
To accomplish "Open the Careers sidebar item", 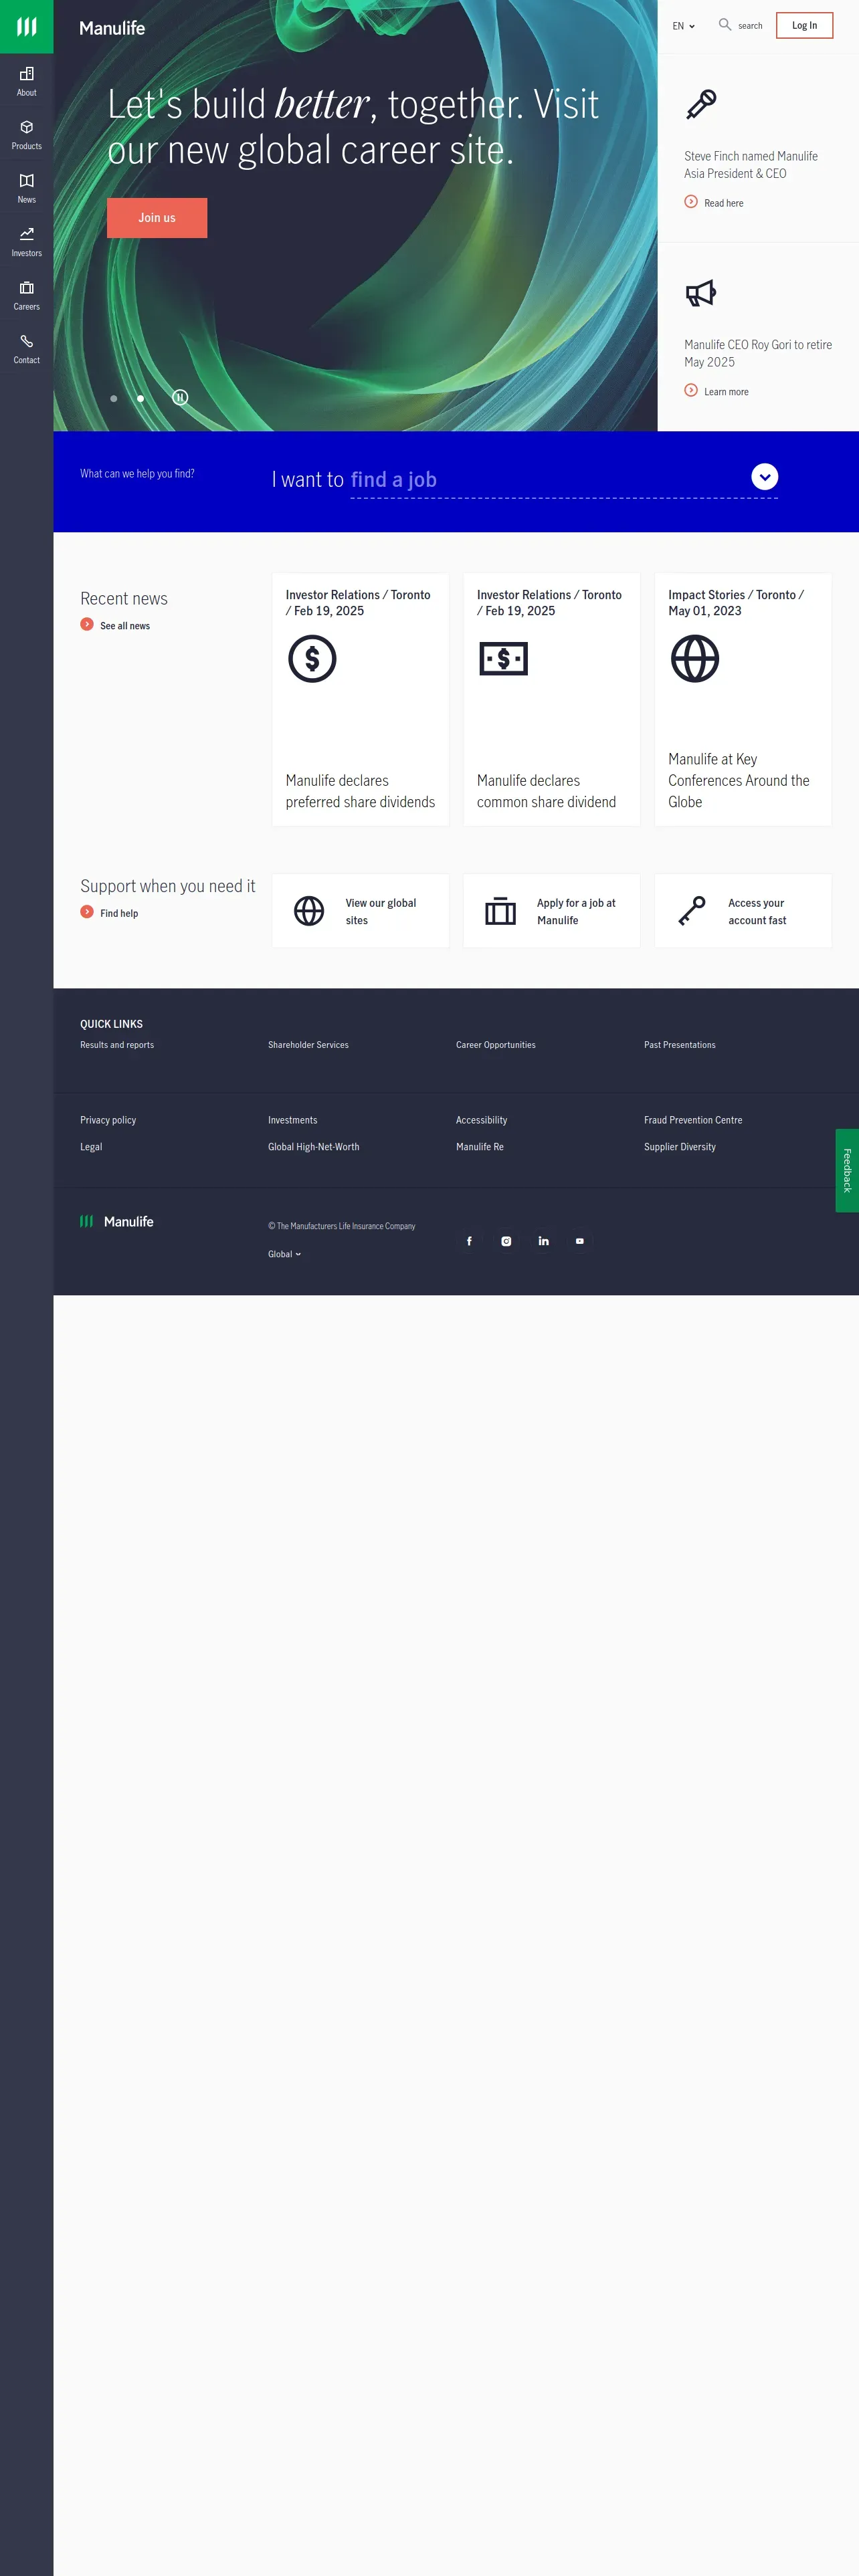I will 26,295.
